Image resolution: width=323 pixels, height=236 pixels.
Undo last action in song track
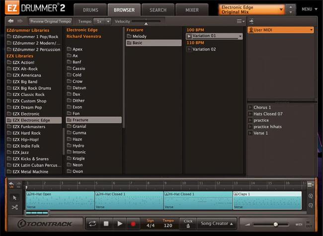click(11, 185)
